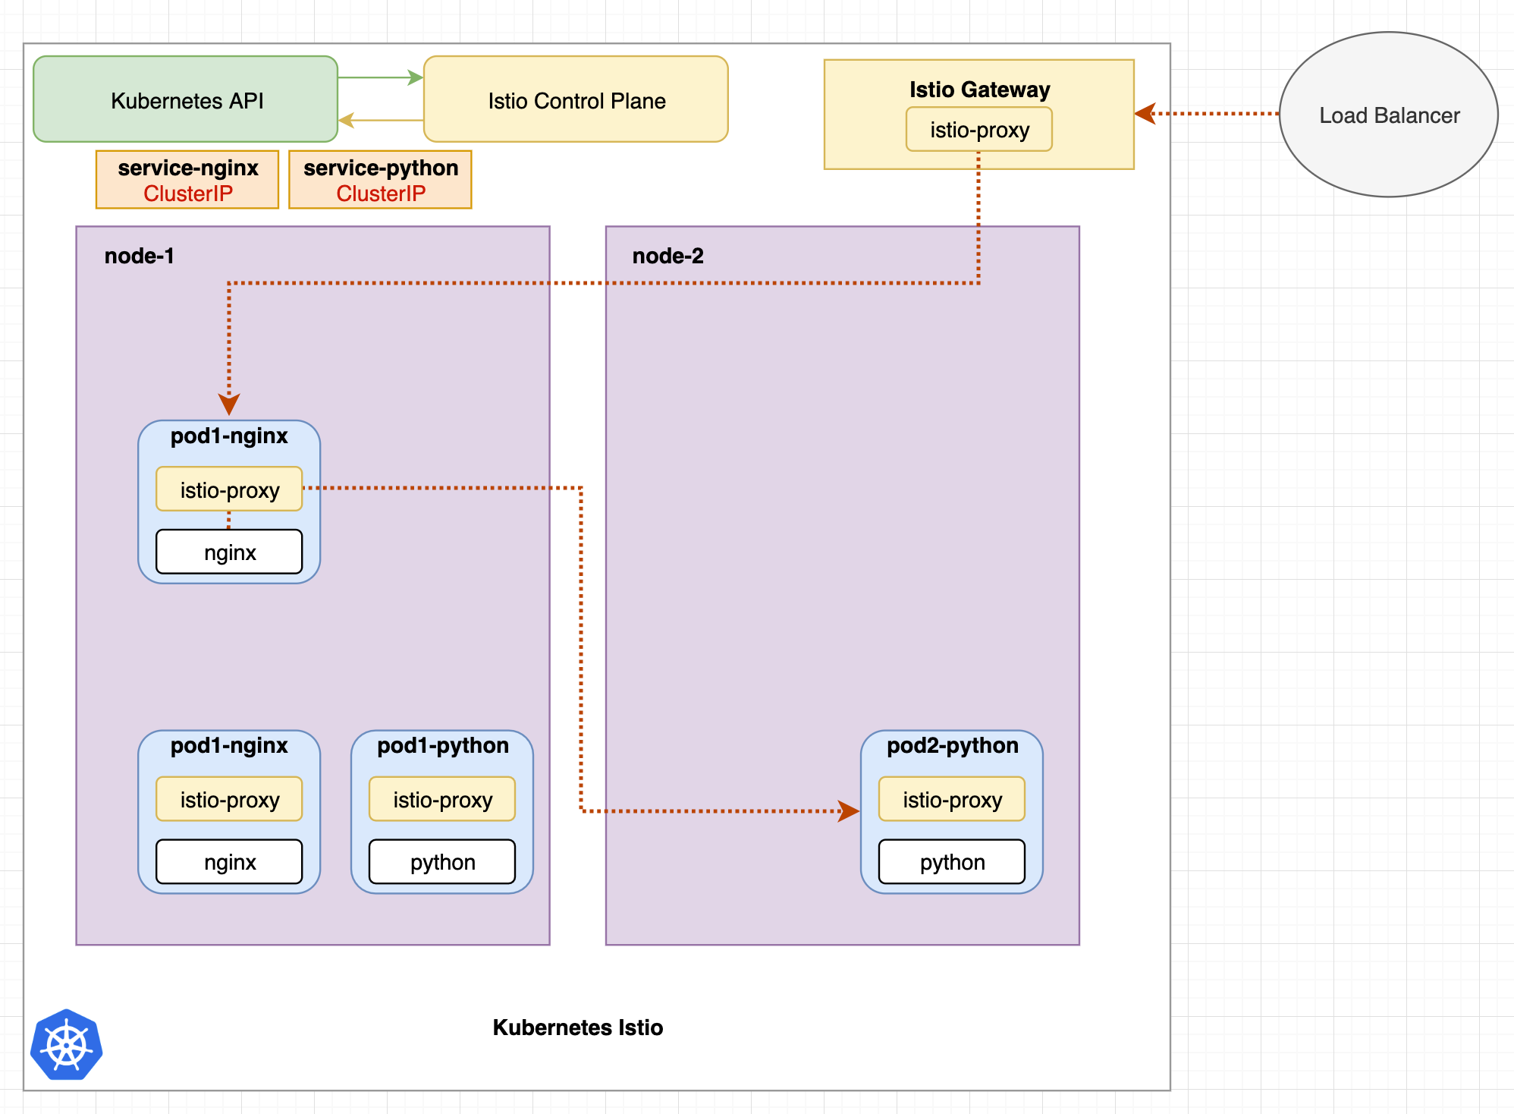Image resolution: width=1514 pixels, height=1114 pixels.
Task: Select the node-2 container title
Action: tap(668, 256)
